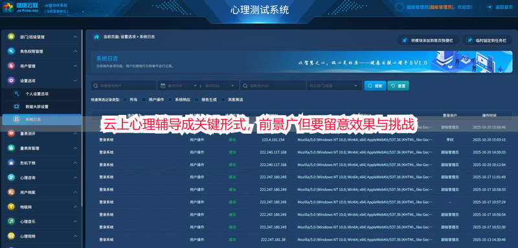The width and height of the screenshot is (518, 248).
Task: Collapse the 设置选项 menu chevron
Action: click(x=75, y=80)
